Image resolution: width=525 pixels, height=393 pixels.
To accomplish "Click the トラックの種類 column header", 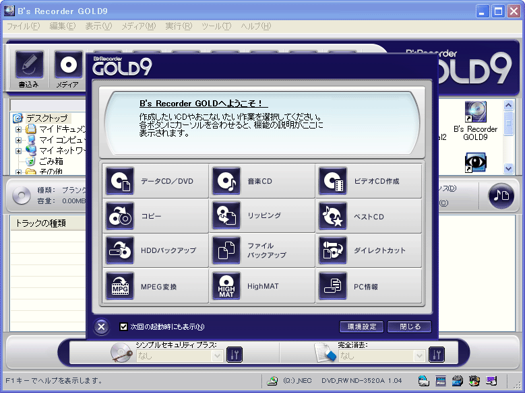I will point(48,223).
